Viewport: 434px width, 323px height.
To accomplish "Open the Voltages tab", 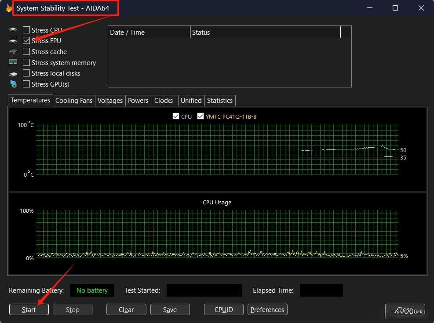I will click(x=110, y=100).
